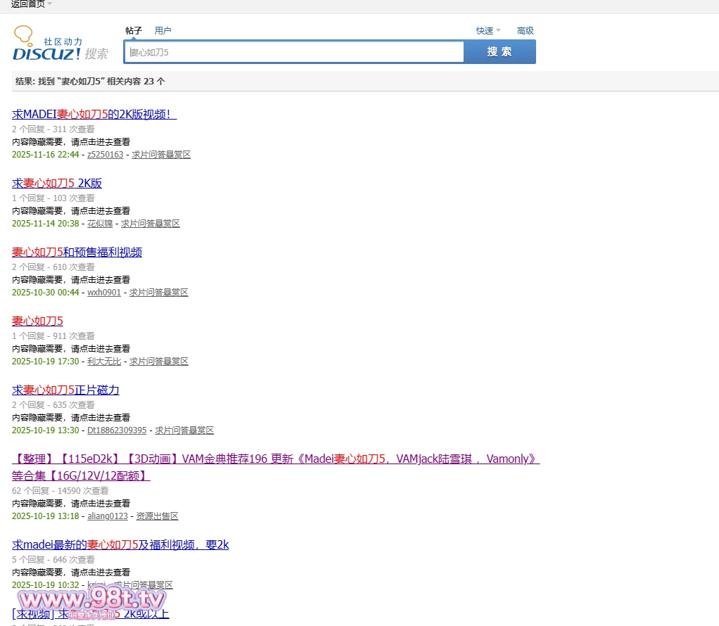Open the first result about the 2K版视频
The height and width of the screenshot is (626, 719).
pos(94,115)
